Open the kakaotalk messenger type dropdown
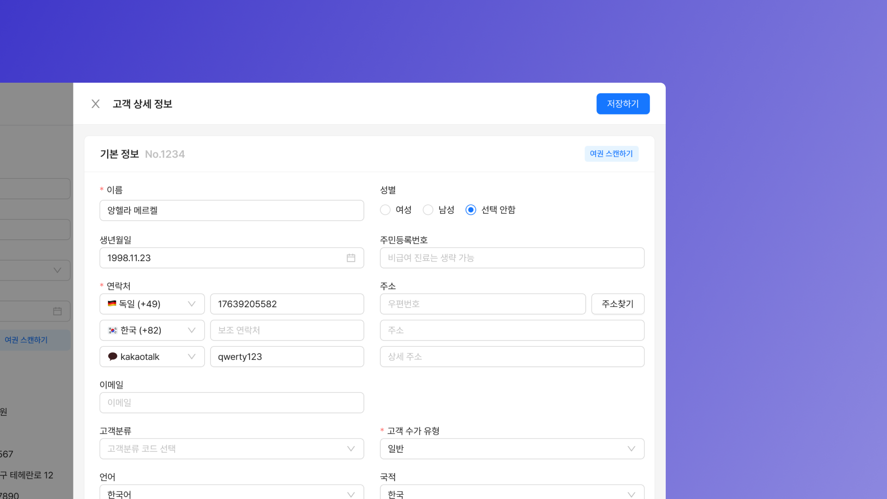The height and width of the screenshot is (499, 887). [191, 357]
